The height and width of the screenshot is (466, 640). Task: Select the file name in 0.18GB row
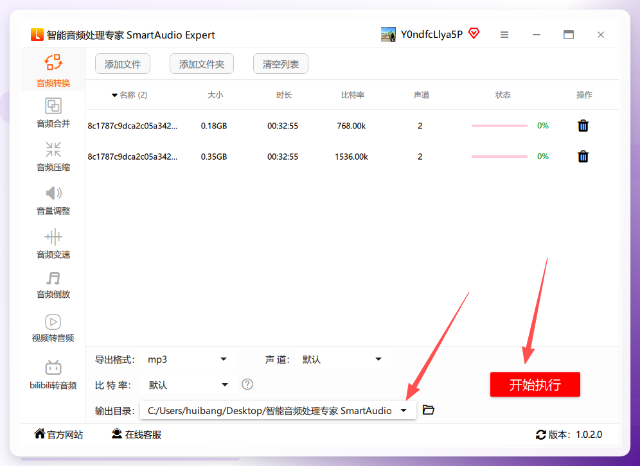point(132,126)
